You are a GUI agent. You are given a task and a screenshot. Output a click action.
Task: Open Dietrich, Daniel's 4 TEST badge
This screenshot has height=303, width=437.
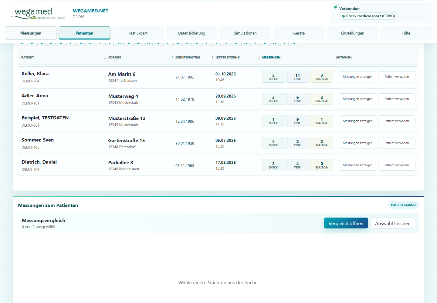tap(297, 165)
